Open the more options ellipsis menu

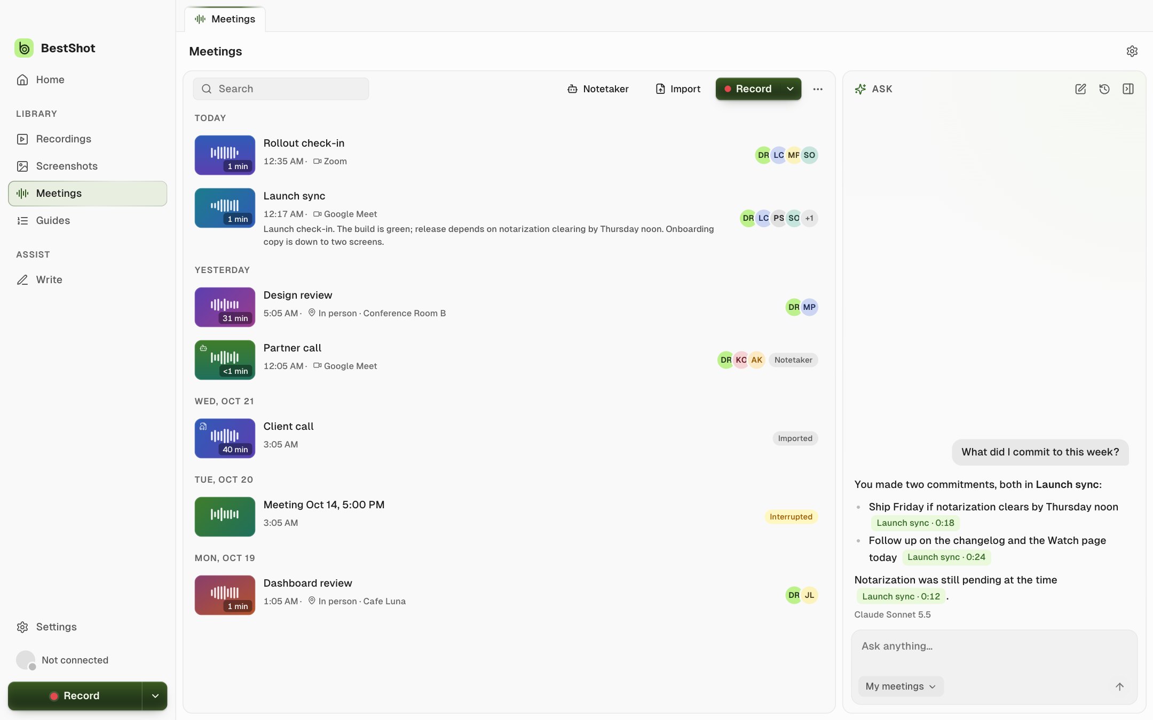click(x=818, y=89)
